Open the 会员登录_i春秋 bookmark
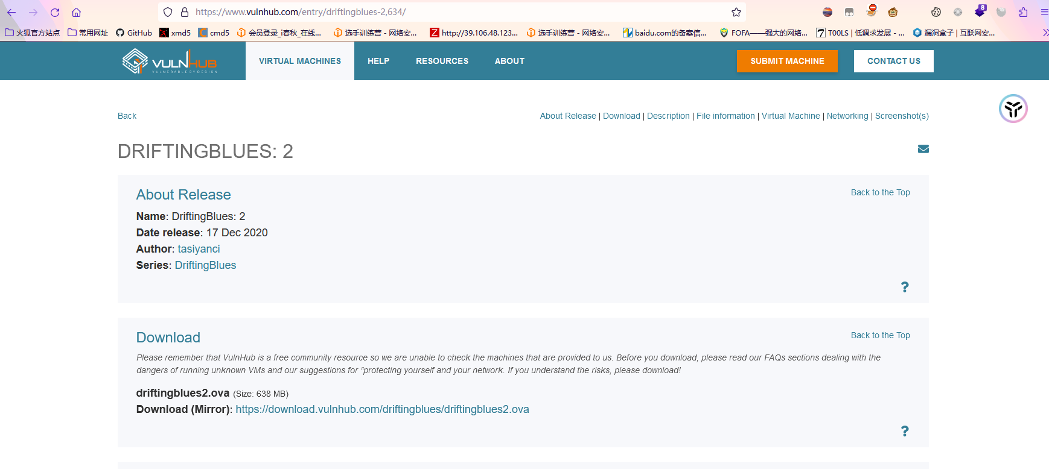Screen dimensions: 1049x469 point(279,33)
